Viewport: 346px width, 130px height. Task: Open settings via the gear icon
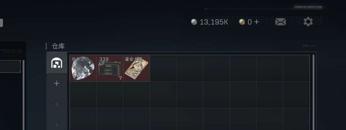pyautogui.click(x=308, y=22)
